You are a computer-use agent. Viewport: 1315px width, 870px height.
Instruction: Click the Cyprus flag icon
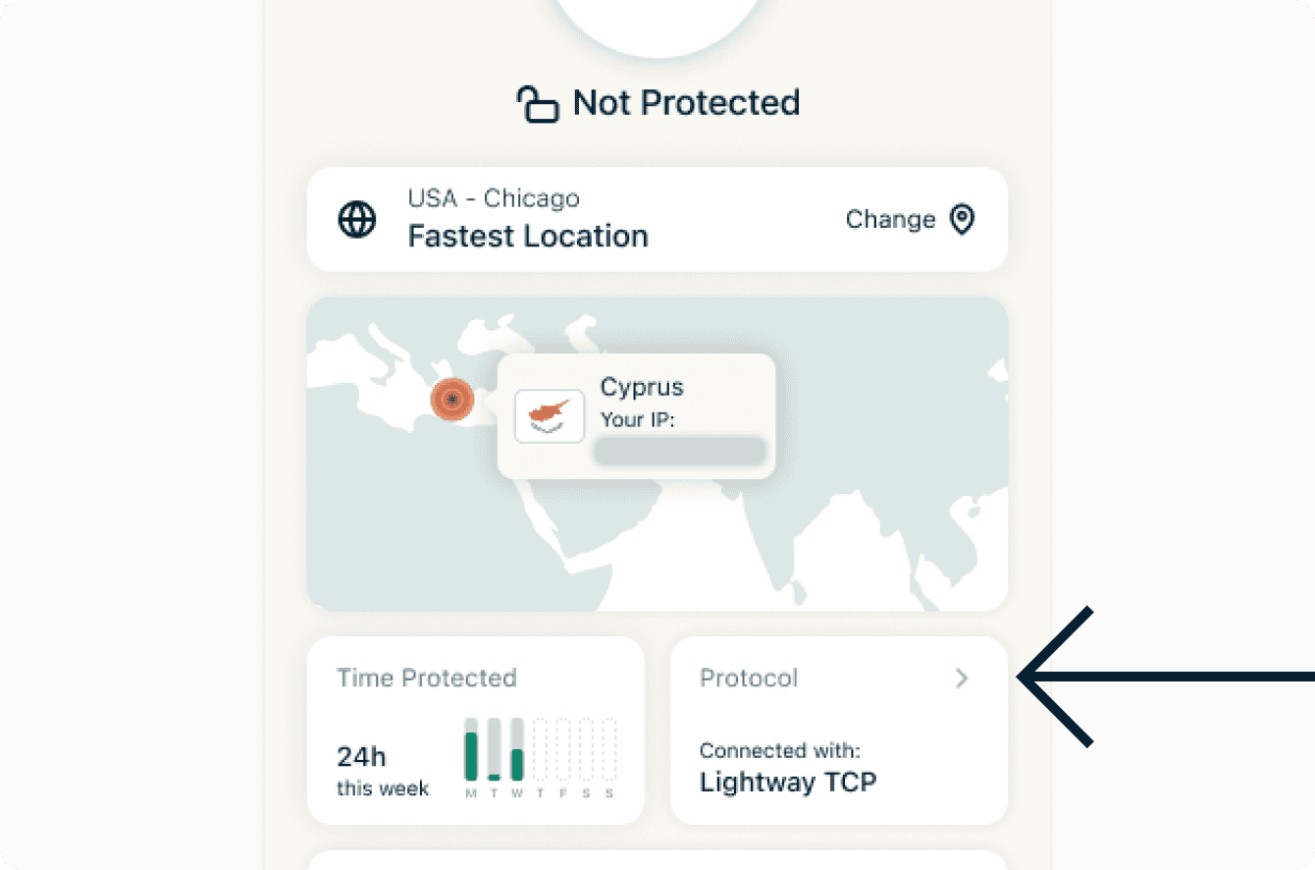(x=550, y=416)
